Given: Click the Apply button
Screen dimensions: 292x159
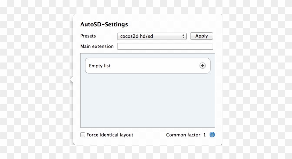Looking at the screenshot, I should point(202,36).
